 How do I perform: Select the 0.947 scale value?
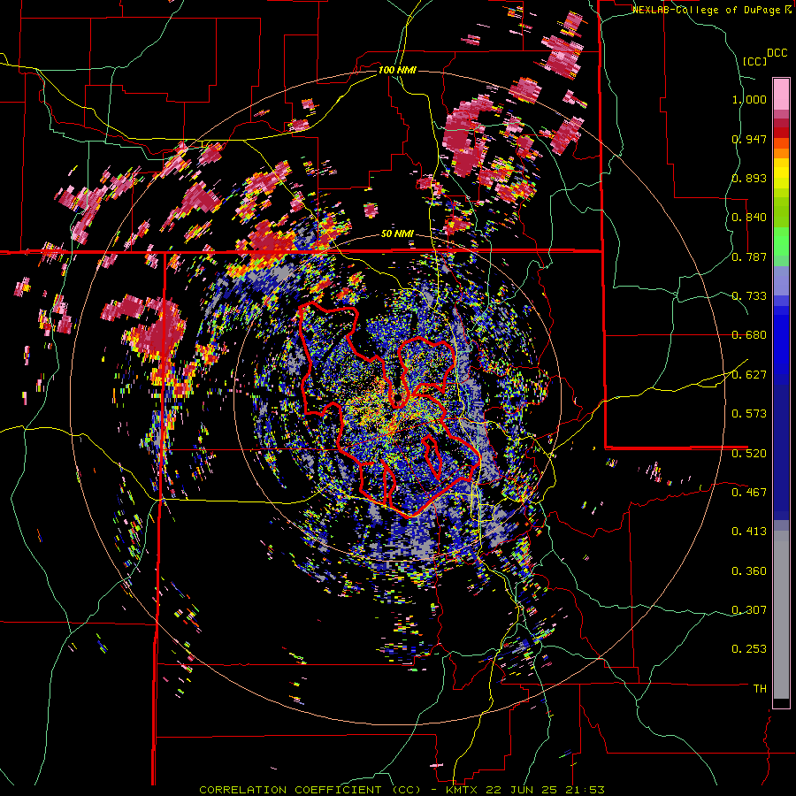pyautogui.click(x=749, y=139)
